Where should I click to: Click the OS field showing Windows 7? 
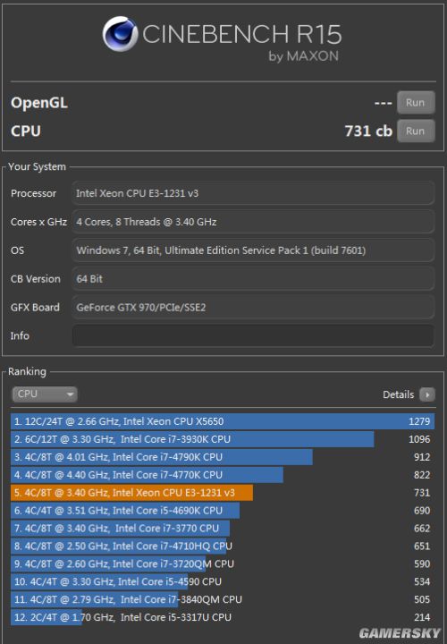click(x=253, y=250)
